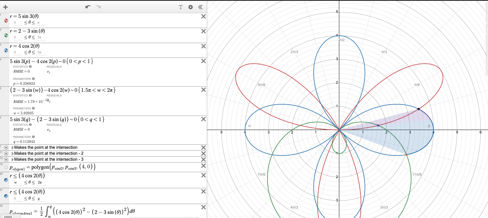Click the T text size icon
Screen dimensions: 488x218
181,7
